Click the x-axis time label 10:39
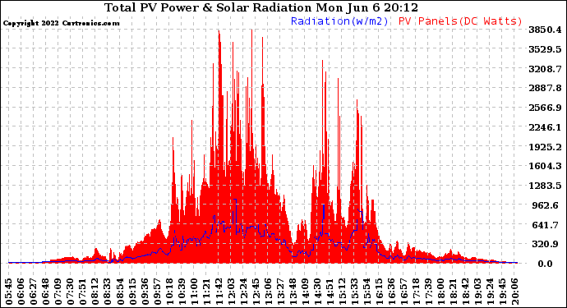Image resolution: width=567 pixels, height=308 pixels. pyautogui.click(x=182, y=292)
